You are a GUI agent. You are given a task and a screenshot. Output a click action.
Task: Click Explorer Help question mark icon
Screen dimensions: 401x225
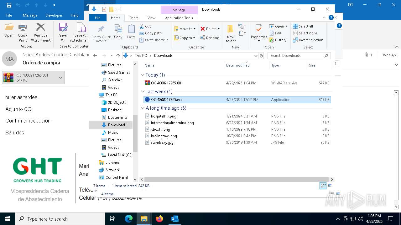click(x=331, y=18)
